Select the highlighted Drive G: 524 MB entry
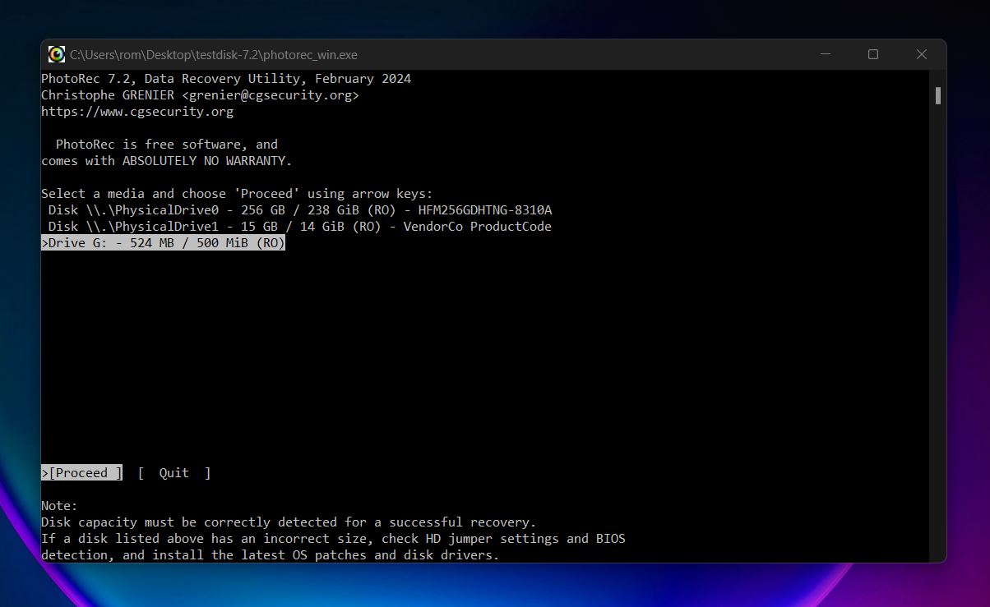Image resolution: width=990 pixels, height=607 pixels. (x=163, y=243)
